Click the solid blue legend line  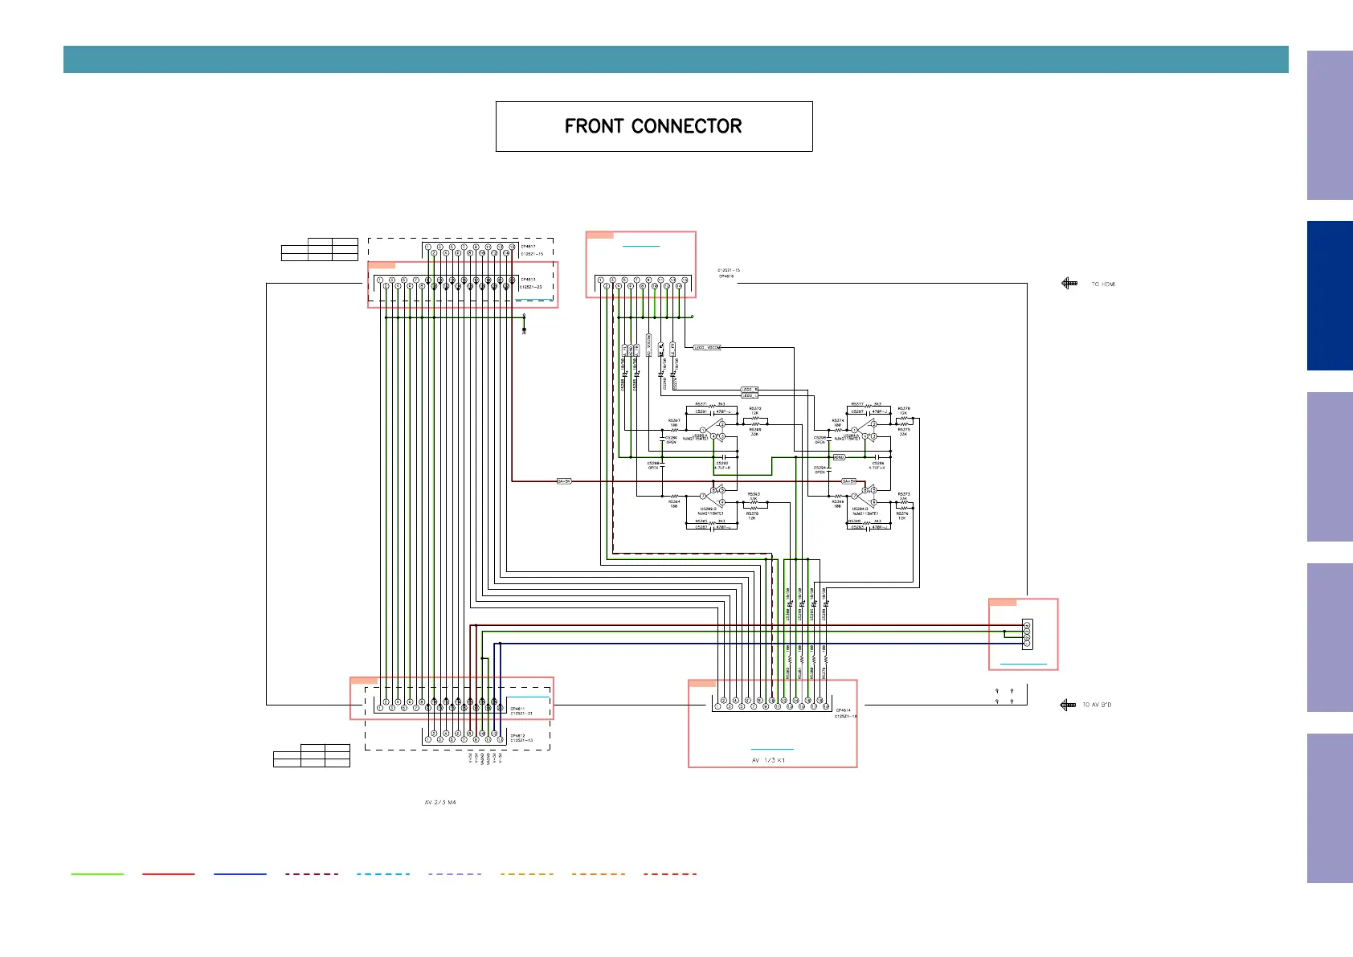(240, 873)
